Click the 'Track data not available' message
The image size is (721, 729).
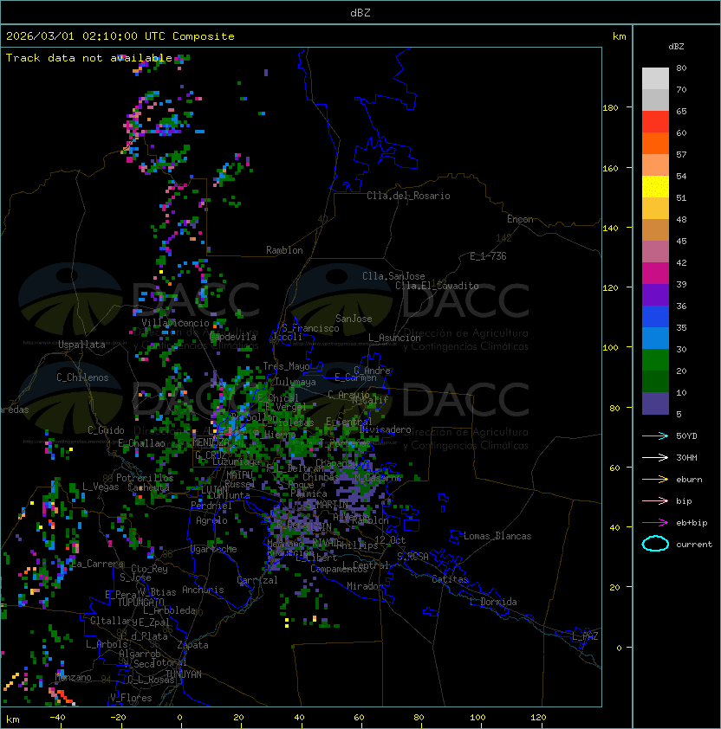89,58
